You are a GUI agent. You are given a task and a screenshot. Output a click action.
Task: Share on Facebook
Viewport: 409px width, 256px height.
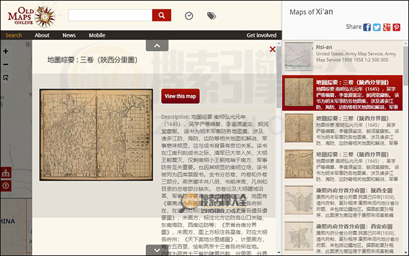tap(367, 27)
